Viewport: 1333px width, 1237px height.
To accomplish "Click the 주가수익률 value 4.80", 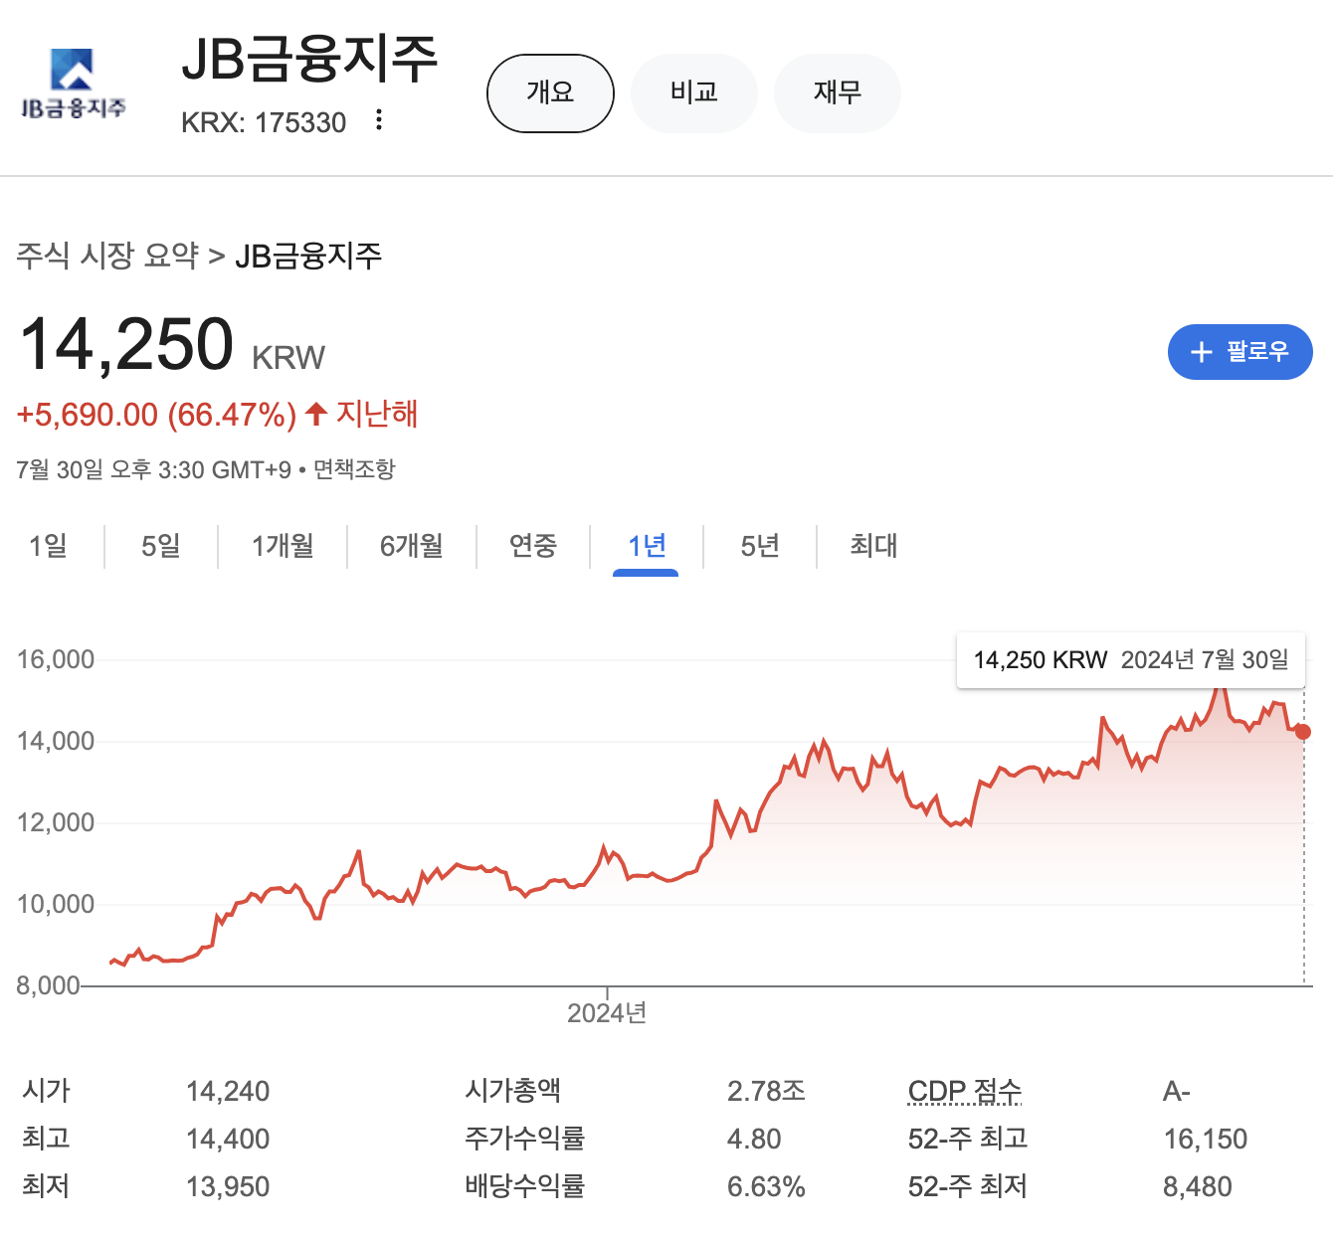I will pos(754,1140).
